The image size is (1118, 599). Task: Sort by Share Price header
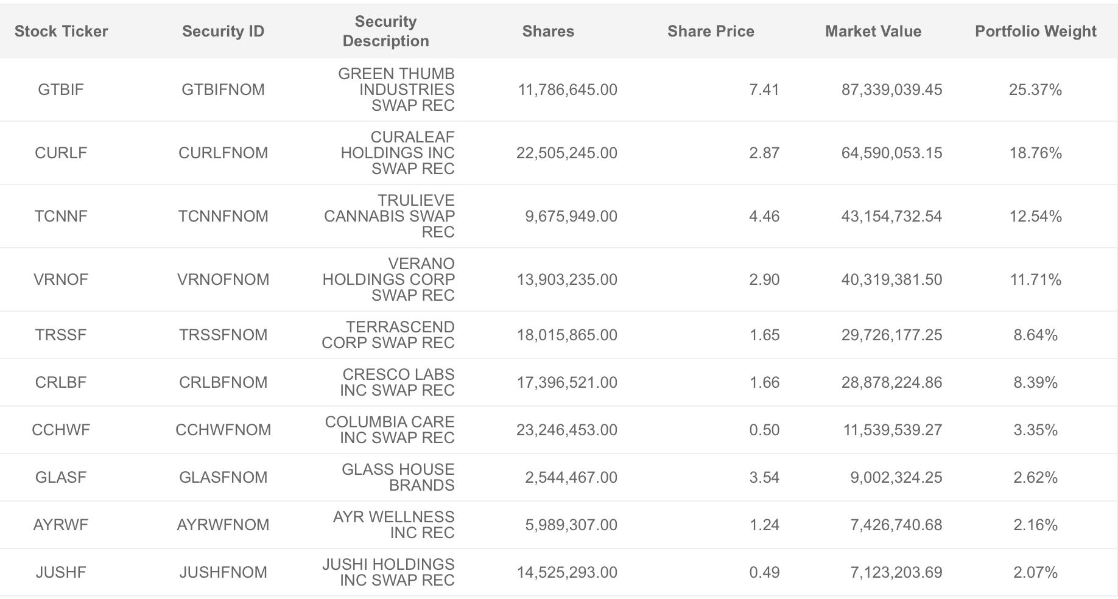coord(711,32)
